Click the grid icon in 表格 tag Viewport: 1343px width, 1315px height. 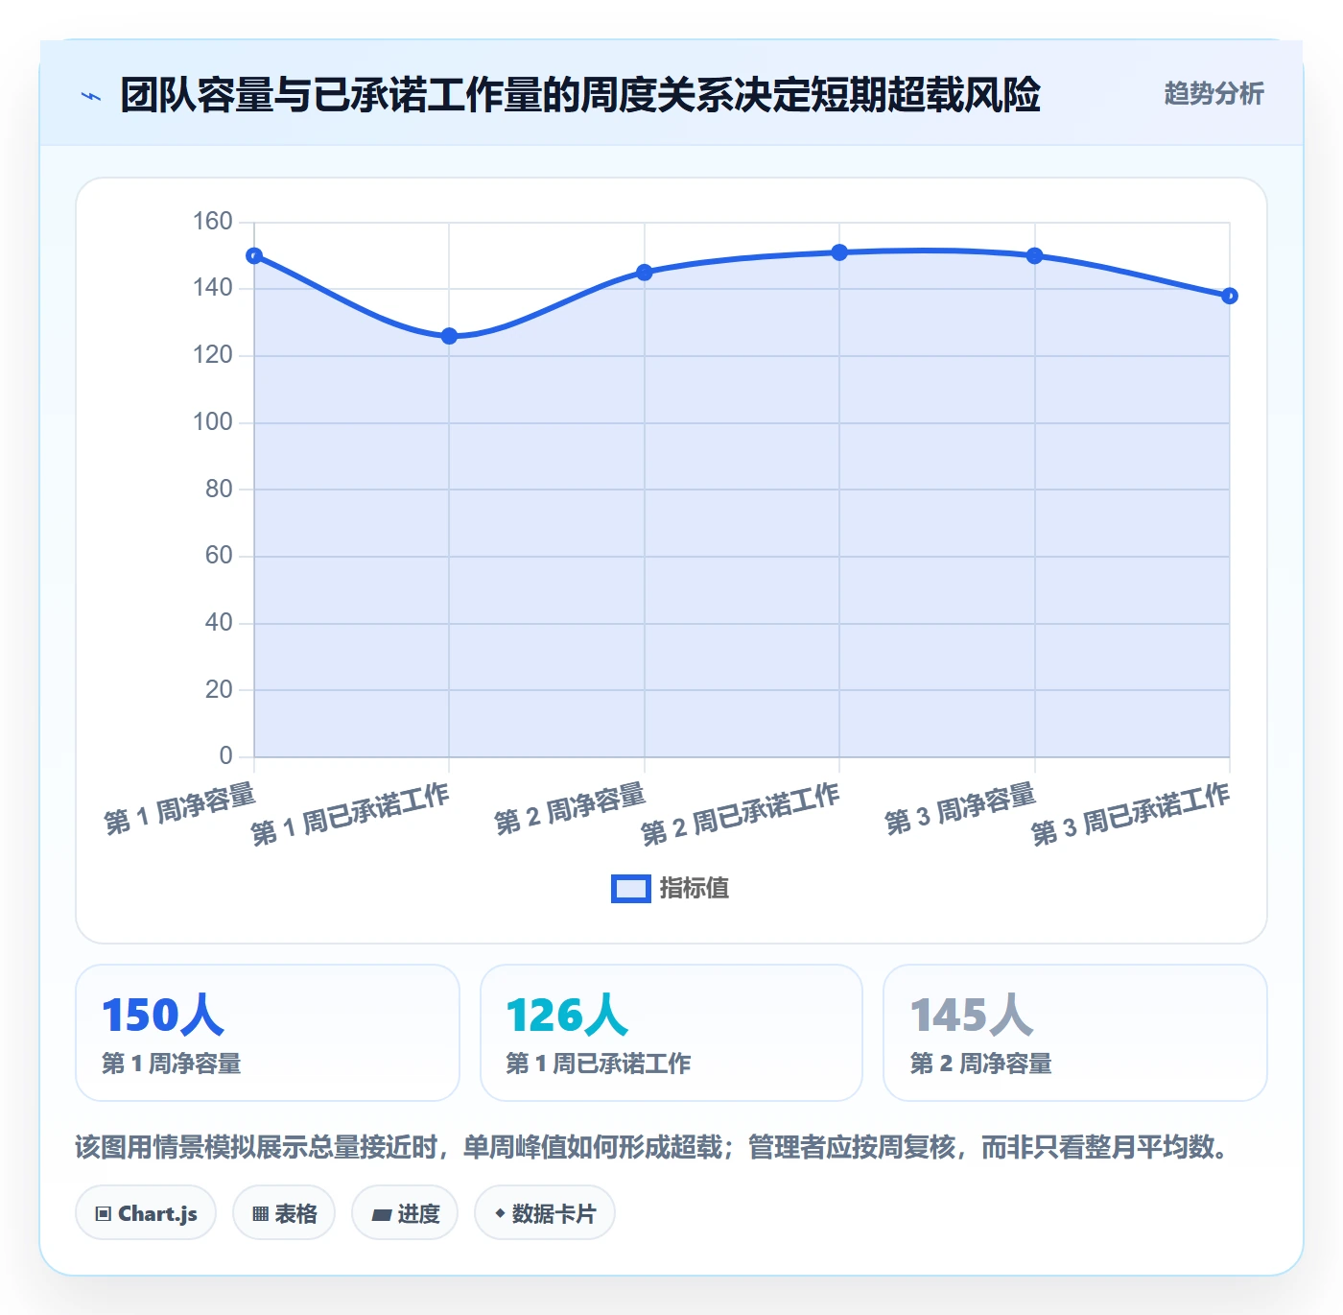260,1214
